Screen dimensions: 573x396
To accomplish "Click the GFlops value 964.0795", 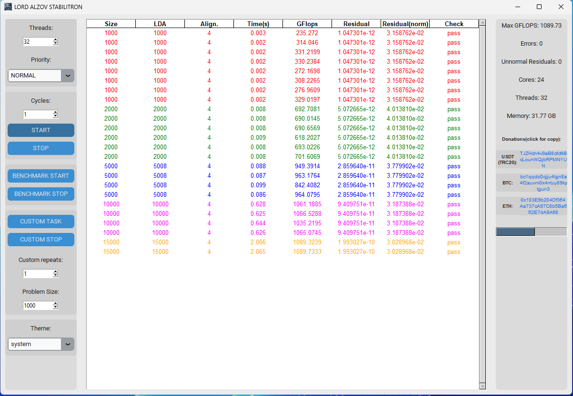I will (x=307, y=195).
